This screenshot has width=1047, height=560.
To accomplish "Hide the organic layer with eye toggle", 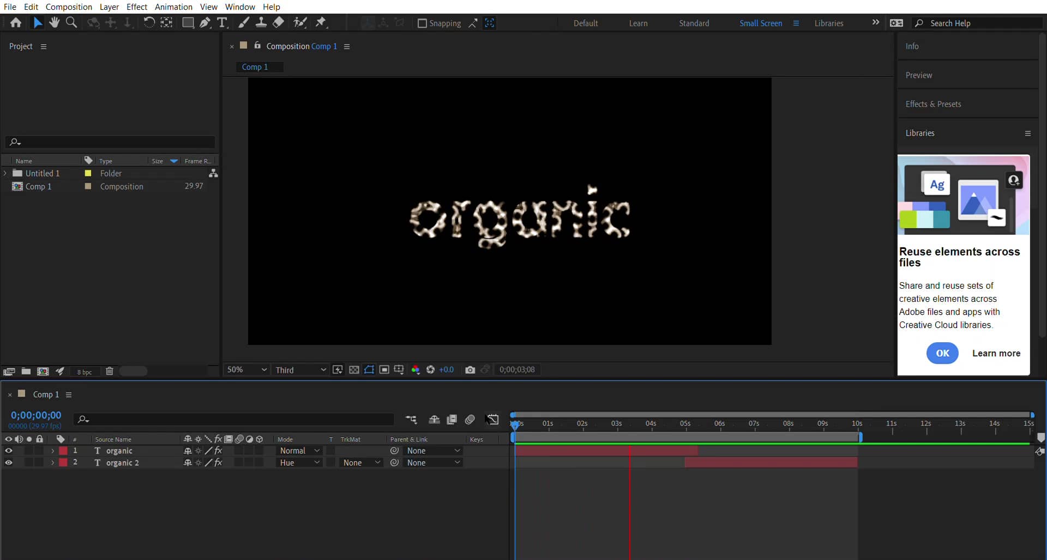I will [x=9, y=451].
